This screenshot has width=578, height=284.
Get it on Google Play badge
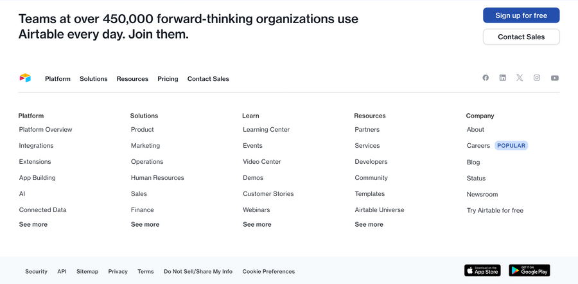pyautogui.click(x=529, y=271)
